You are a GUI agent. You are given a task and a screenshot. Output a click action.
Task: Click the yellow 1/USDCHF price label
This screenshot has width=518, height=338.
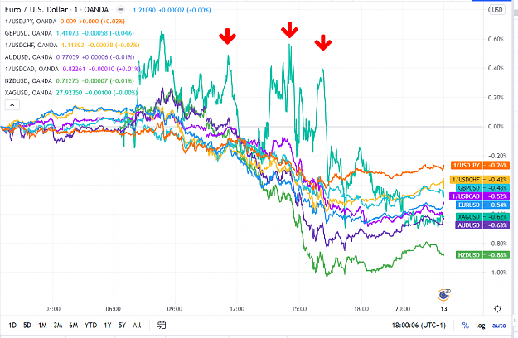click(x=480, y=180)
